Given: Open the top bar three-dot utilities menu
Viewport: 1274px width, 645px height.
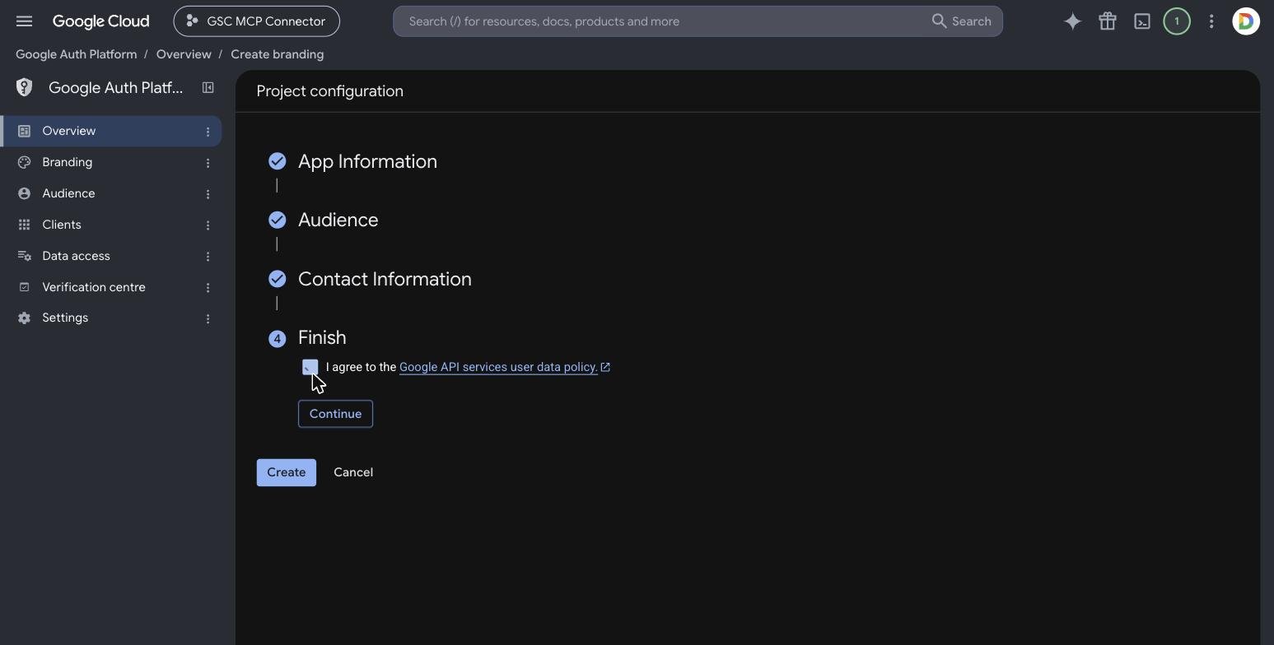Looking at the screenshot, I should [x=1211, y=21].
